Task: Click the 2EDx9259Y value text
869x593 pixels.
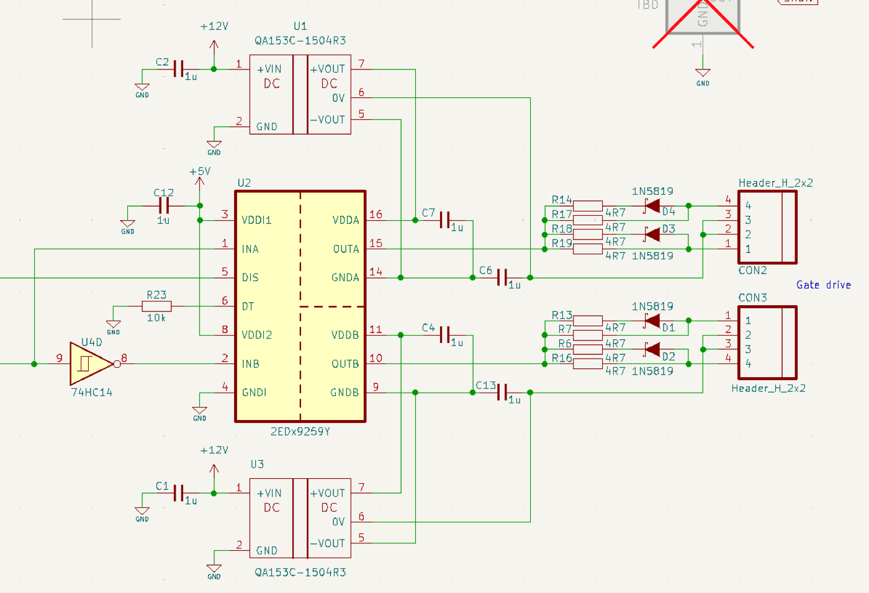Action: 300,431
